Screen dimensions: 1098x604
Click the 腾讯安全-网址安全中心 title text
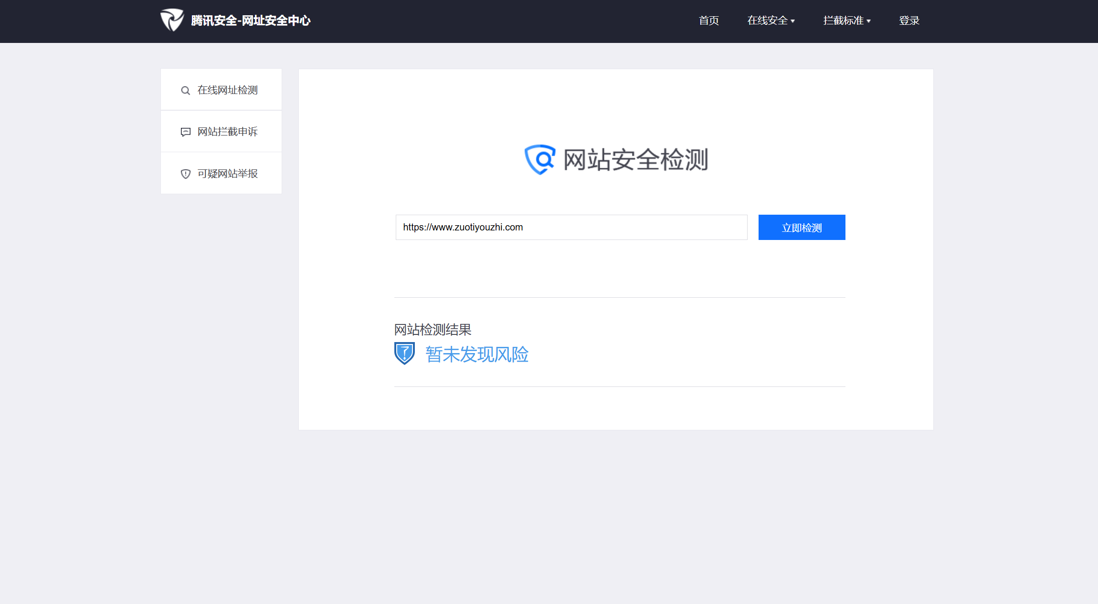click(251, 21)
